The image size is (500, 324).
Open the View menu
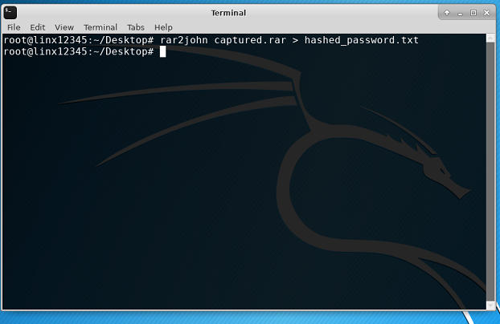pyautogui.click(x=64, y=27)
